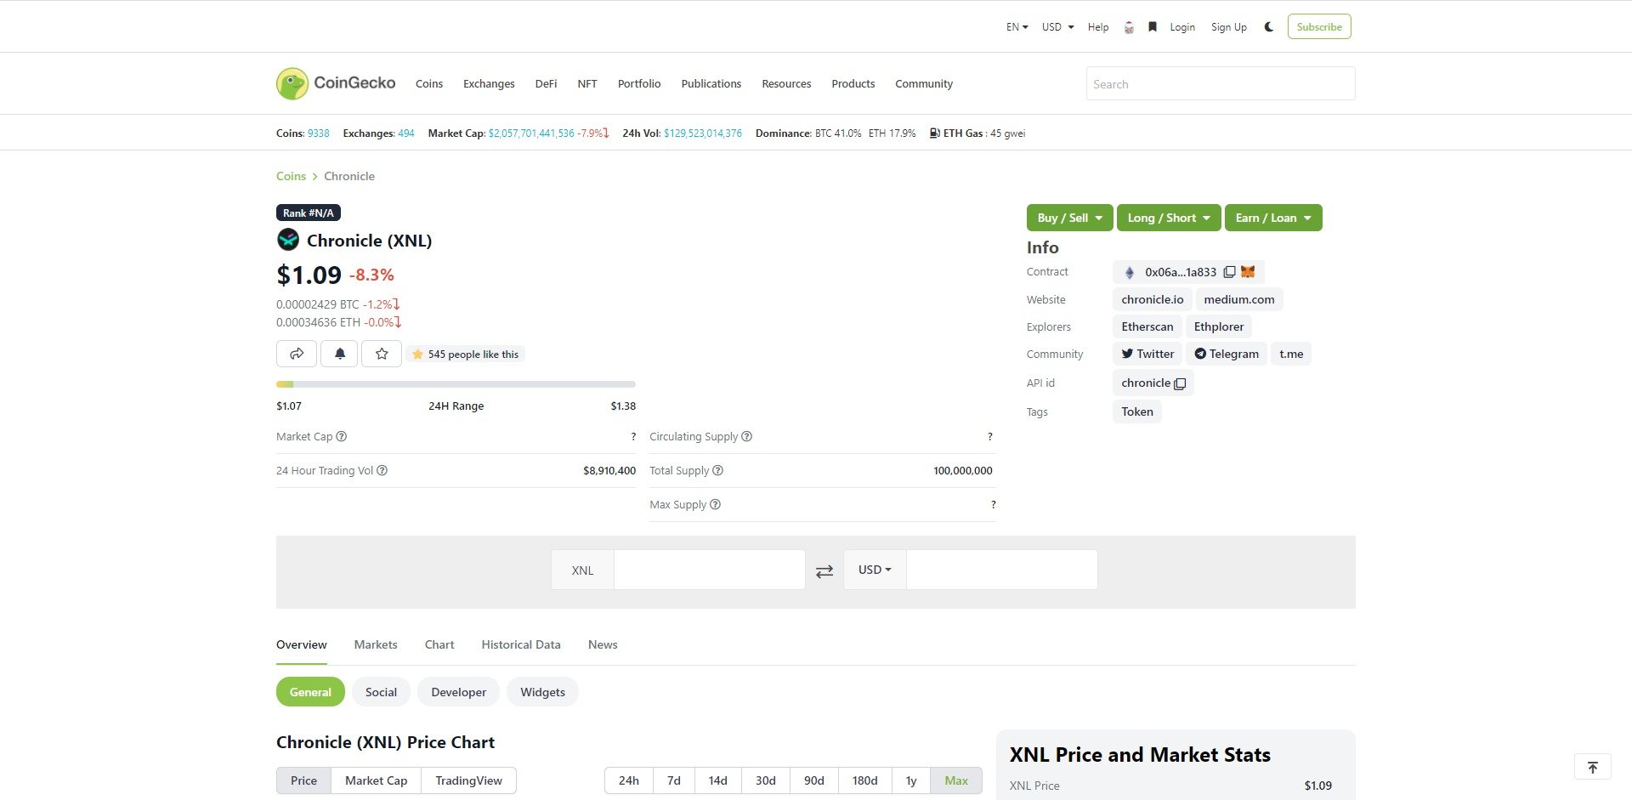Copy the chronicle API id
The image size is (1632, 800).
coord(1180,383)
